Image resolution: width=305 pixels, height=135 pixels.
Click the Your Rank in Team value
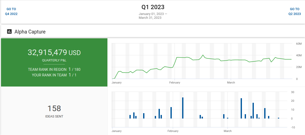[73, 75]
